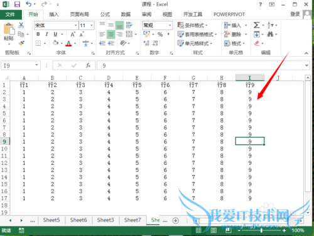Open 套用表格格式 table format menu
The width and height of the screenshot is (314, 236).
click(x=197, y=34)
